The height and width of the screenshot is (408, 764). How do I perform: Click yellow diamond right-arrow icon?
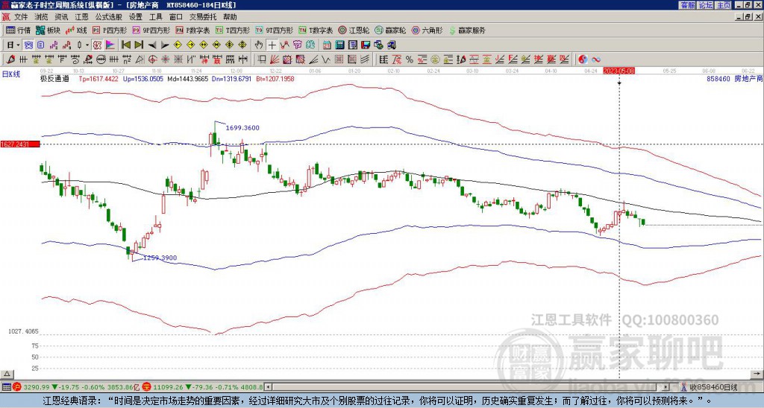pyautogui.click(x=190, y=45)
